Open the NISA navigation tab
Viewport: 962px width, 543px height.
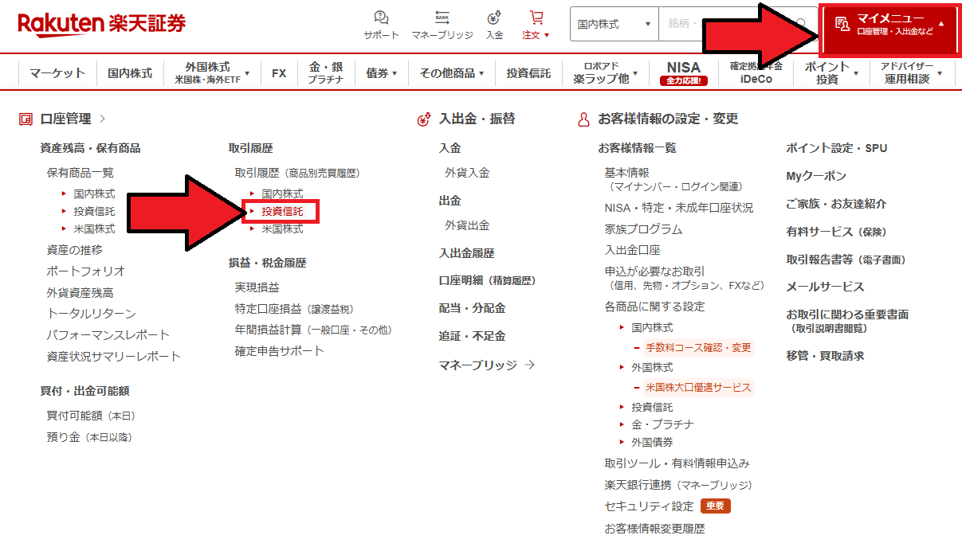point(683,73)
